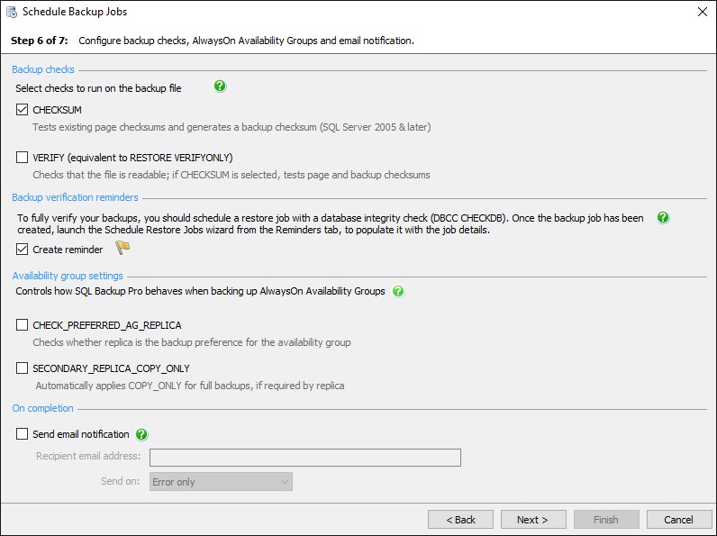
Task: Cancel the backup job wizard
Action: (x=679, y=520)
